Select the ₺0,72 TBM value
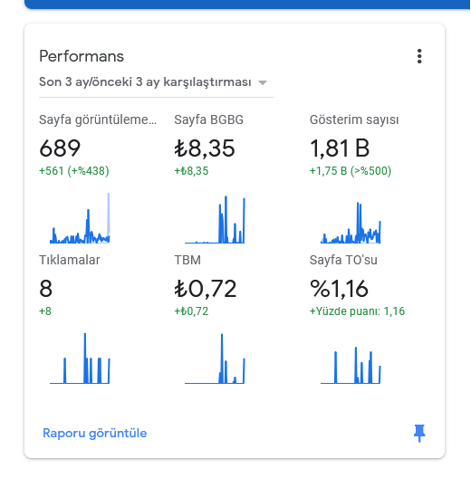 pyautogui.click(x=206, y=289)
